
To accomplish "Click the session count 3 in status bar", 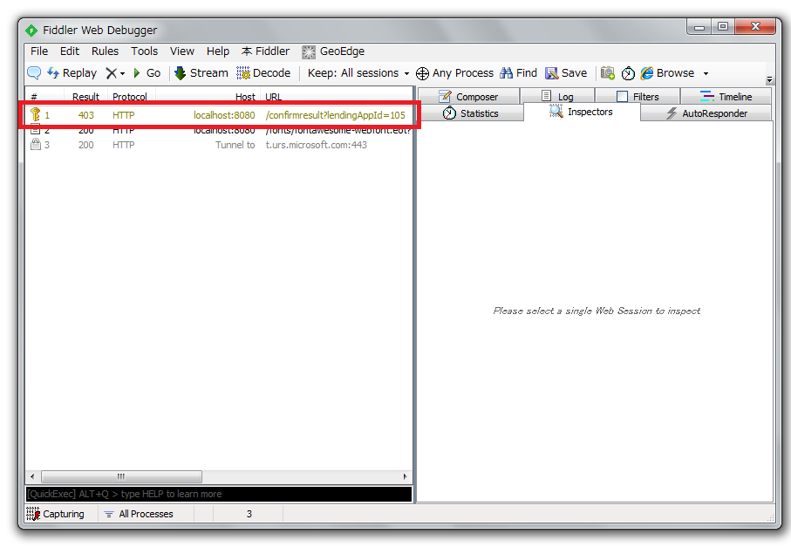I will click(249, 514).
